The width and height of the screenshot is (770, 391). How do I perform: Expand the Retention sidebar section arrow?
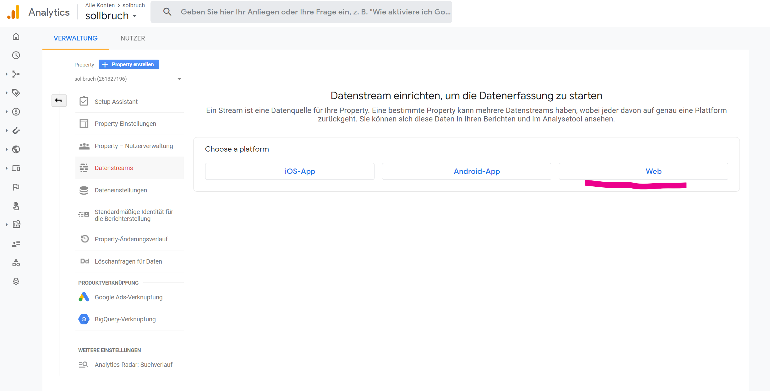[7, 131]
